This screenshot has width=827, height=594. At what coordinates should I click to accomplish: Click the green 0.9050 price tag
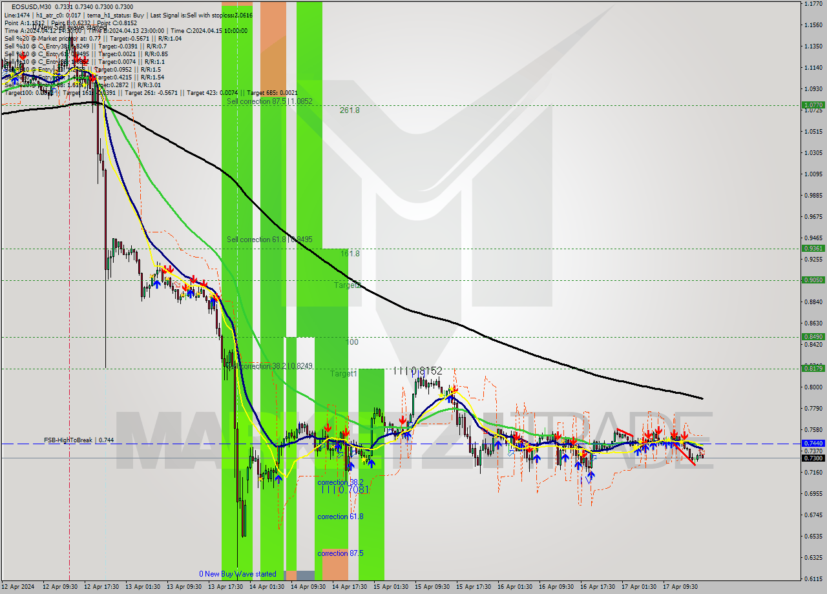click(x=813, y=280)
